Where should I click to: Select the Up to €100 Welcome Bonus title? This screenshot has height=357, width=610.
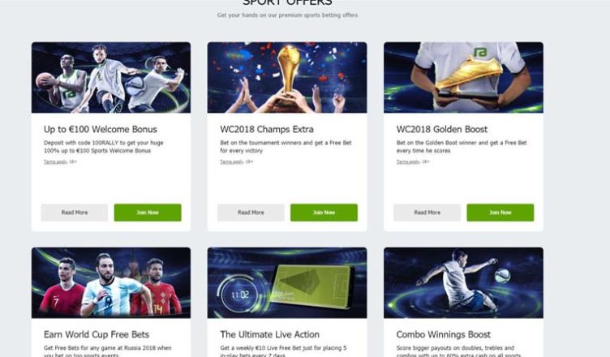click(101, 129)
